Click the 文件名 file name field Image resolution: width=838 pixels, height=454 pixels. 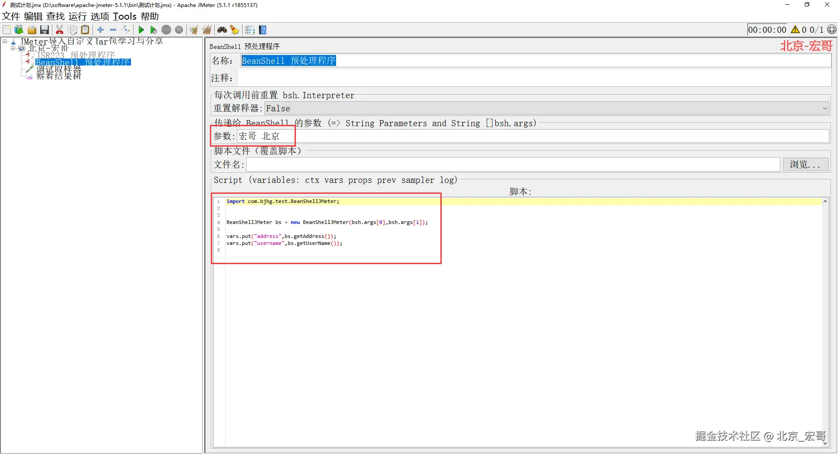coord(513,165)
